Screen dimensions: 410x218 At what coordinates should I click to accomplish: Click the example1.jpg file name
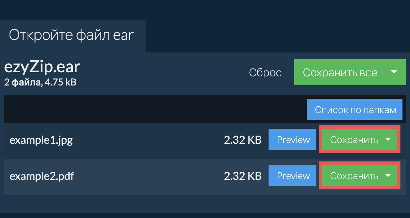41,140
